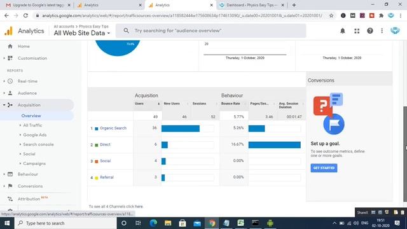Image resolution: width=407 pixels, height=229 pixels.
Task: Collapse the Acquisition section arrow
Action: click(4, 105)
